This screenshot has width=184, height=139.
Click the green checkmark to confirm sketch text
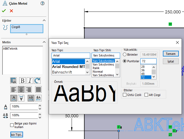point(4,11)
